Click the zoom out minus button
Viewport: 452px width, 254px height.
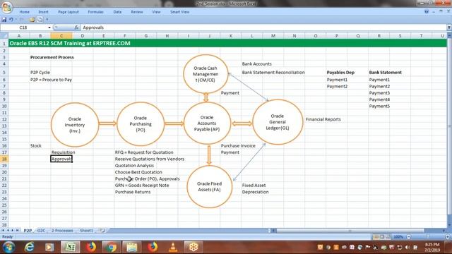tap(409, 237)
